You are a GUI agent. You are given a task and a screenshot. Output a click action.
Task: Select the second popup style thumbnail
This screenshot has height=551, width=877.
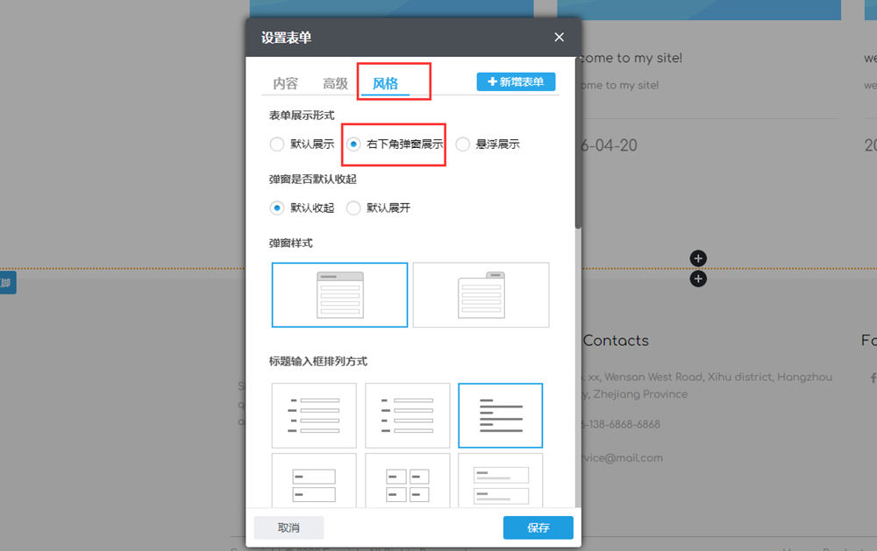point(481,294)
